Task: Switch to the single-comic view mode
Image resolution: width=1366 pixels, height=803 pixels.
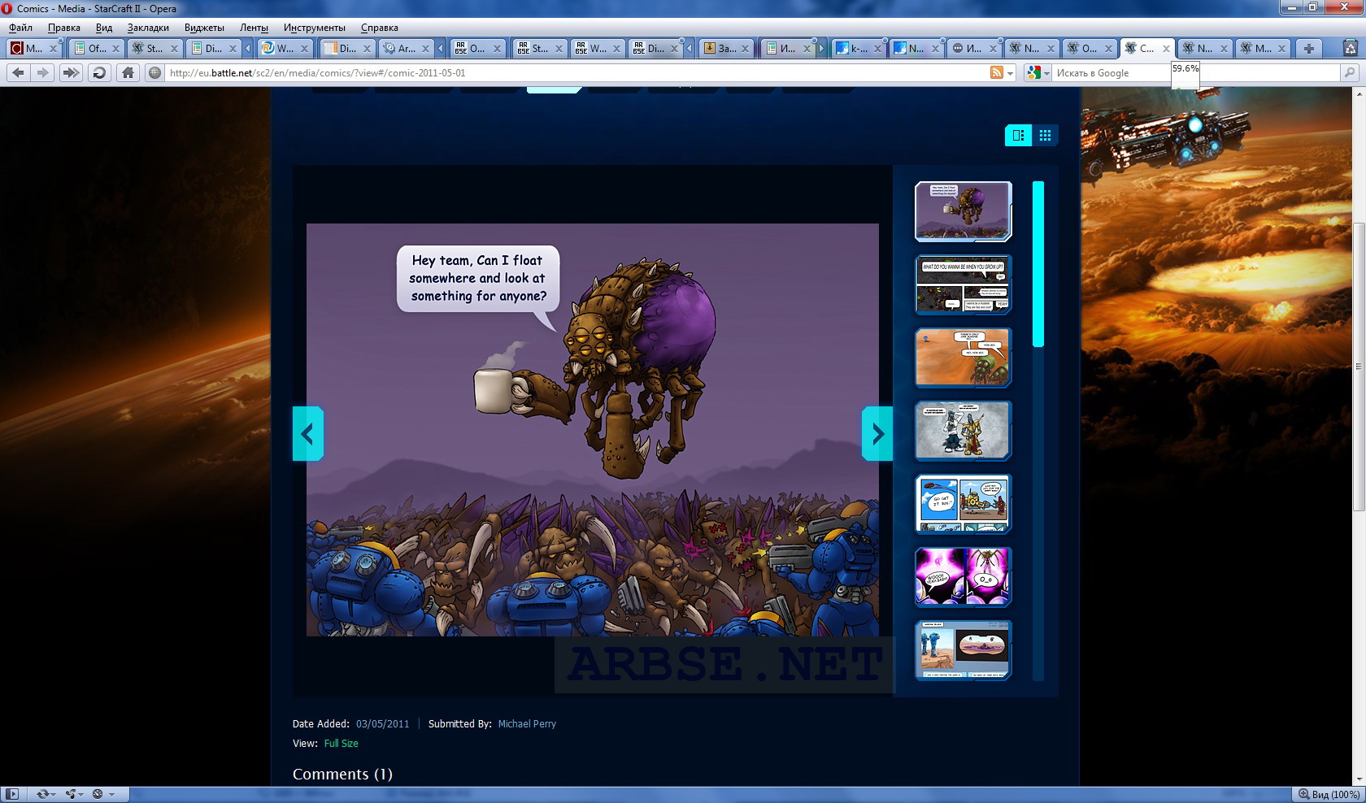Action: (x=1018, y=135)
